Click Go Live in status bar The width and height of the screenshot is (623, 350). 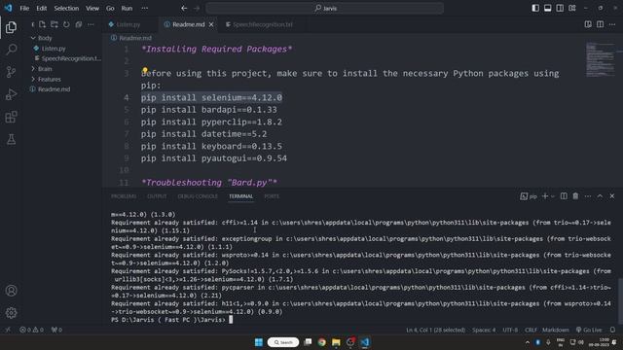coord(589,330)
